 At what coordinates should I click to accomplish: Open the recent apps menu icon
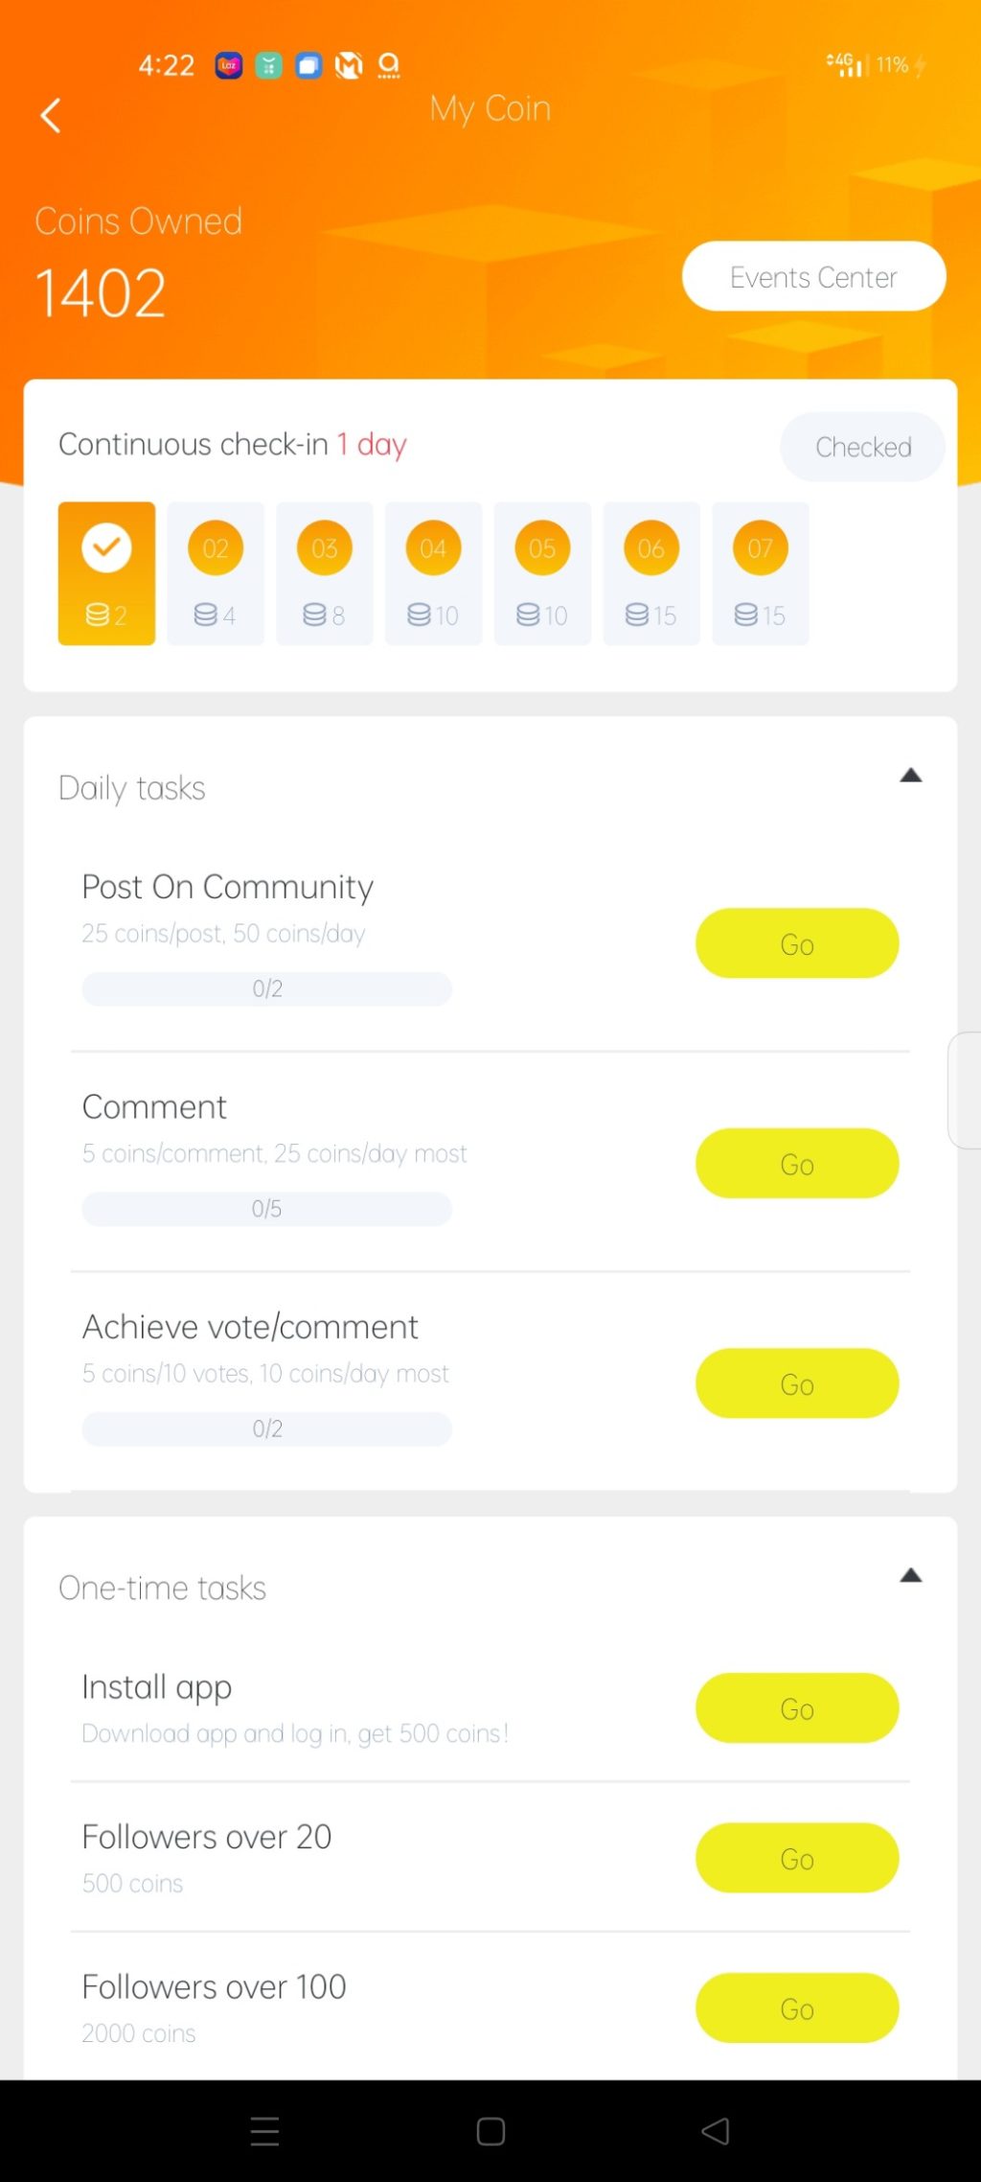click(264, 2131)
